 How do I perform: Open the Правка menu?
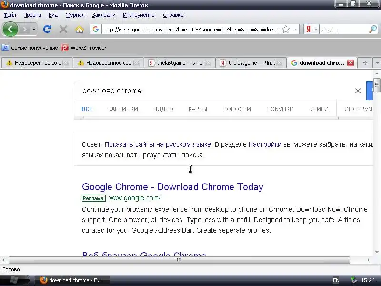[32, 15]
